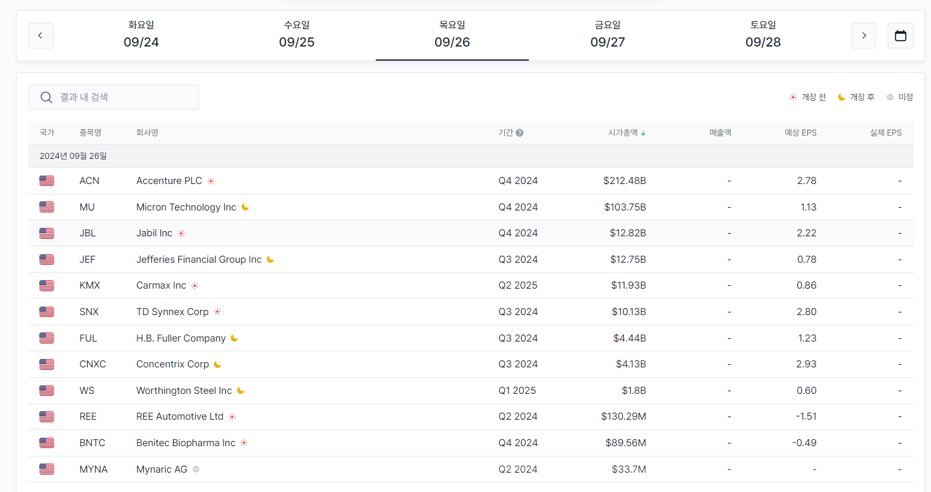The image size is (931, 492).
Task: Sort by the 예상 EPS column header
Action: (801, 133)
